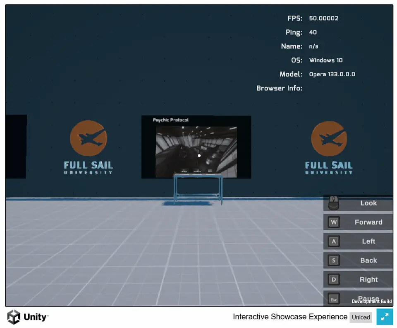Viewport: 397px width, 328px height.
Task: Click the Interactive Showcase Experience title
Action: point(290,317)
